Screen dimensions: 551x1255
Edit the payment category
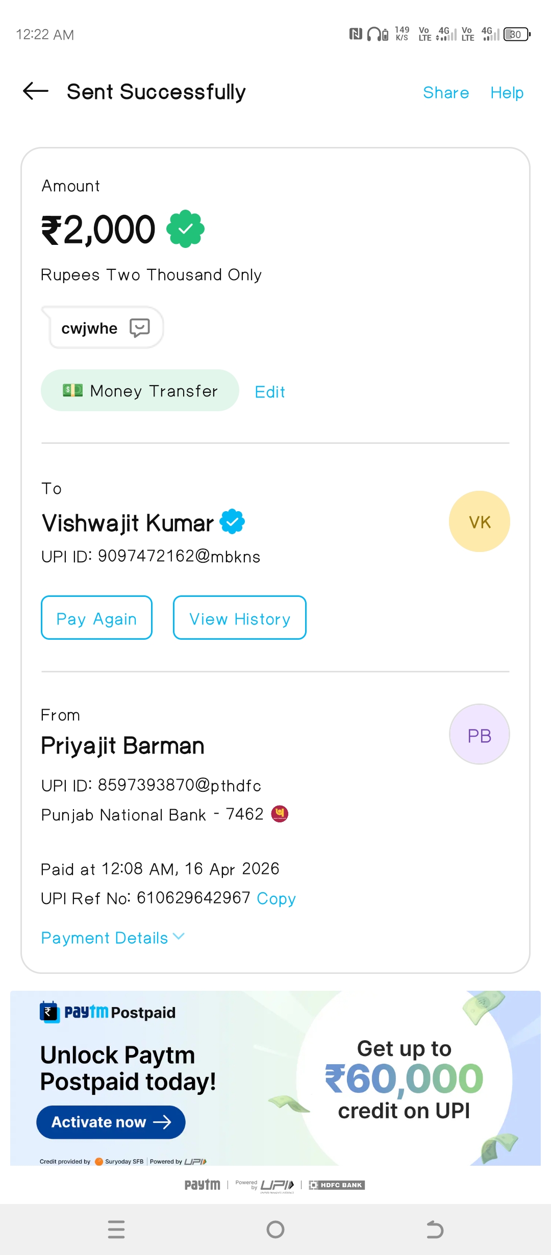click(x=270, y=392)
